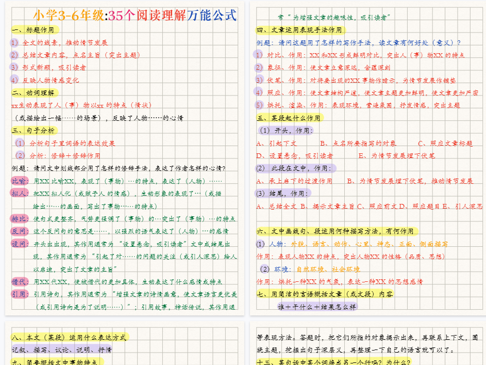486x365 pixels.
Task: Select the pink label 引用
Action: [x=19, y=294]
